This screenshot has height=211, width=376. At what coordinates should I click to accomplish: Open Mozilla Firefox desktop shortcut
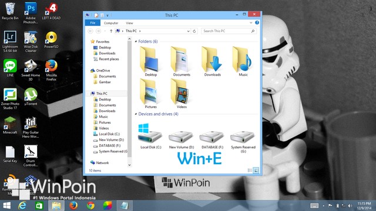click(x=51, y=70)
